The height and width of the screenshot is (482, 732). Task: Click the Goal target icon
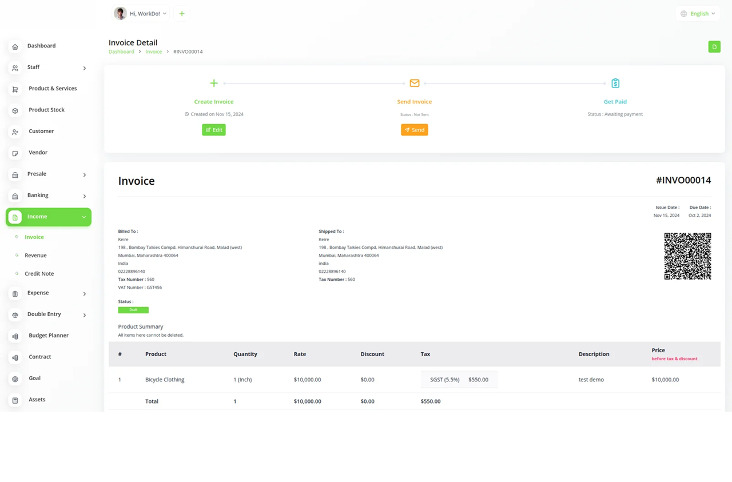[x=15, y=379]
